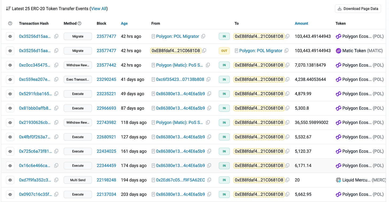The height and width of the screenshot is (202, 389).
Task: Toggle eye preview for block 22743982 row
Action: [10, 123]
